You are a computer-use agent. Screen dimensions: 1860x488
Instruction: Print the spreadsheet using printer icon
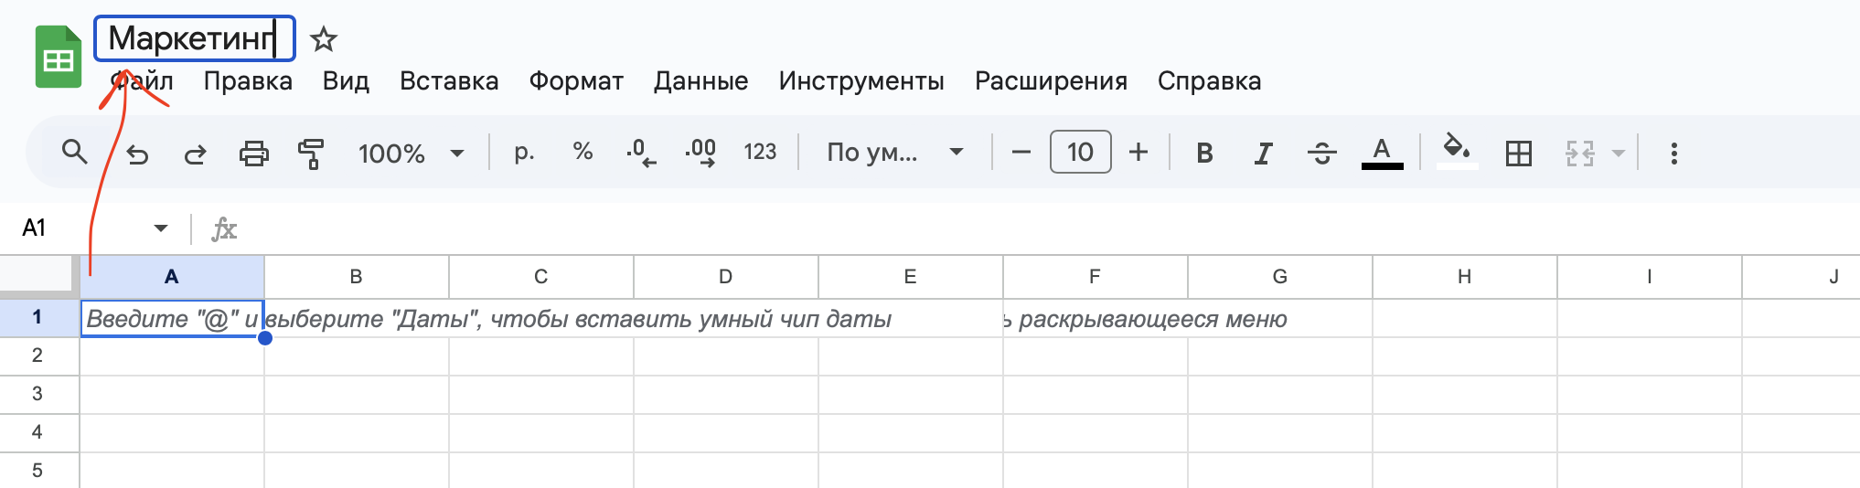tap(254, 153)
